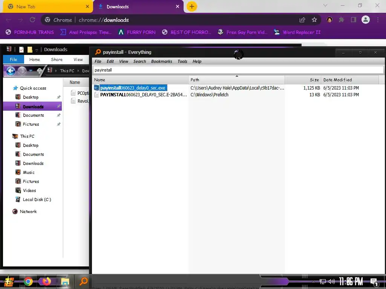Open Windows Start button on taskbar

(9, 281)
